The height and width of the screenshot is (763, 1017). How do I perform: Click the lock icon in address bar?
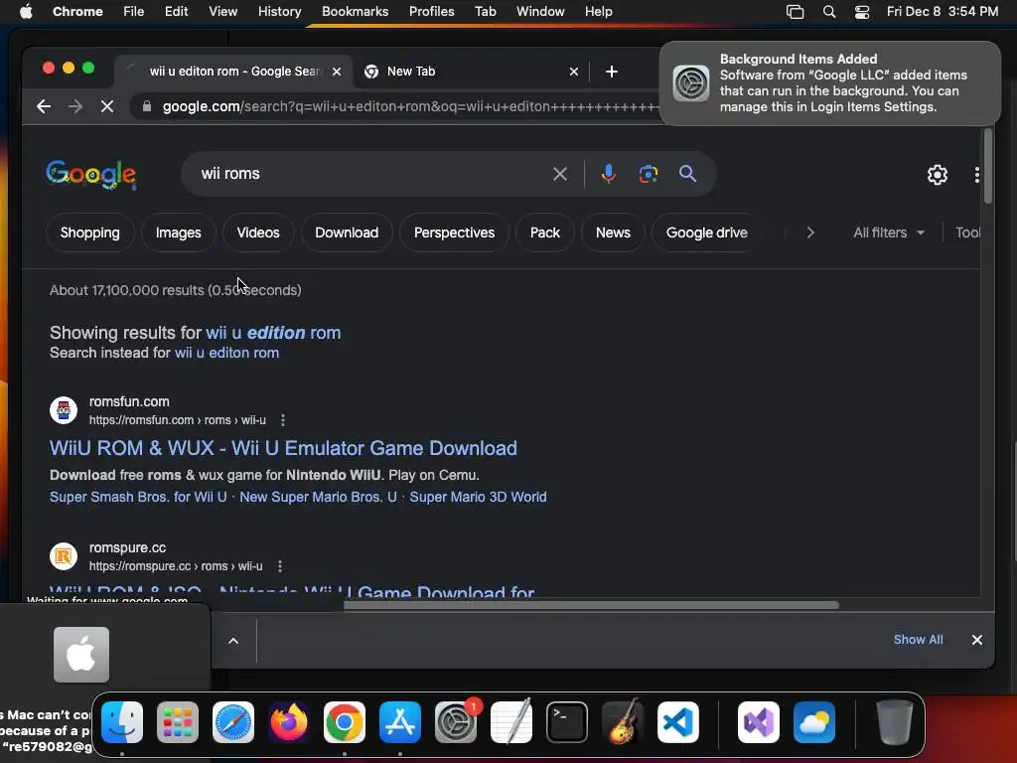(x=147, y=106)
